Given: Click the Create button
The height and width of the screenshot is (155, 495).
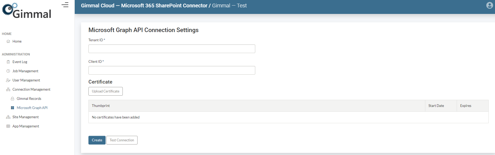Looking at the screenshot, I should tap(97, 140).
